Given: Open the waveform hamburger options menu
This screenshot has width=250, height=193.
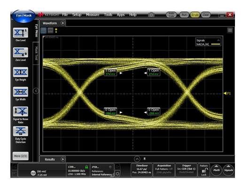Looking at the screenshot, I should coord(230,30).
